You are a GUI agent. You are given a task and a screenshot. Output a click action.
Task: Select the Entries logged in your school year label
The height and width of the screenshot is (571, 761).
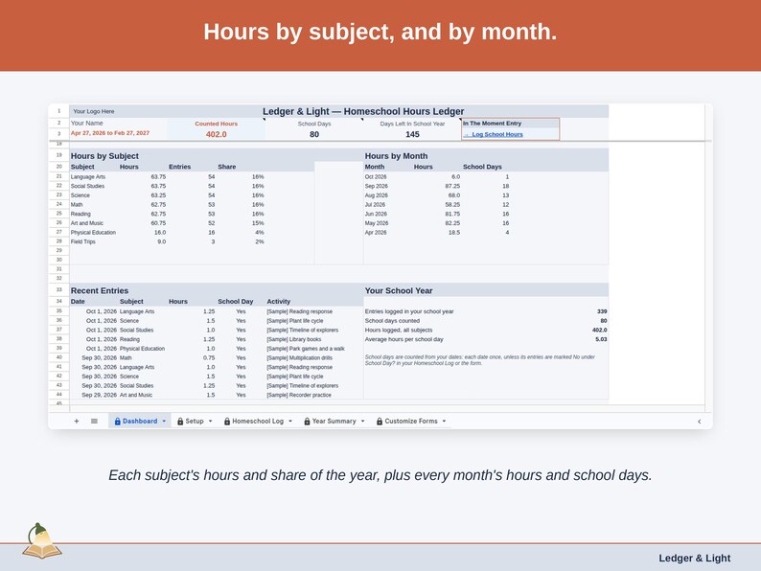pyautogui.click(x=409, y=311)
